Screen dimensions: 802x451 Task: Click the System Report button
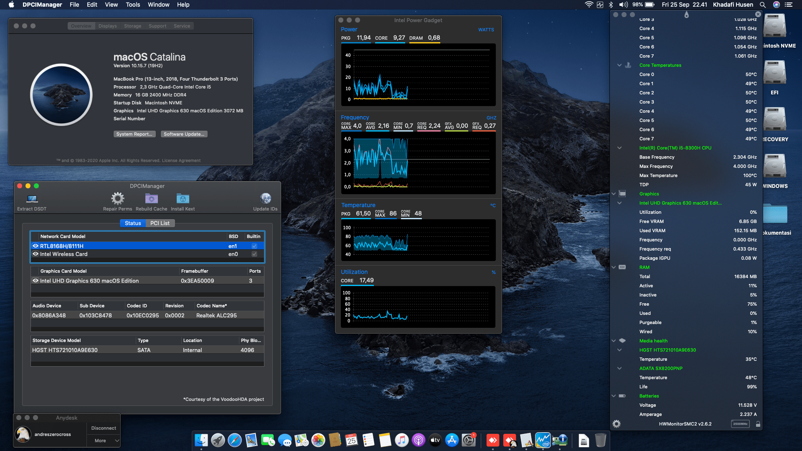(x=135, y=134)
